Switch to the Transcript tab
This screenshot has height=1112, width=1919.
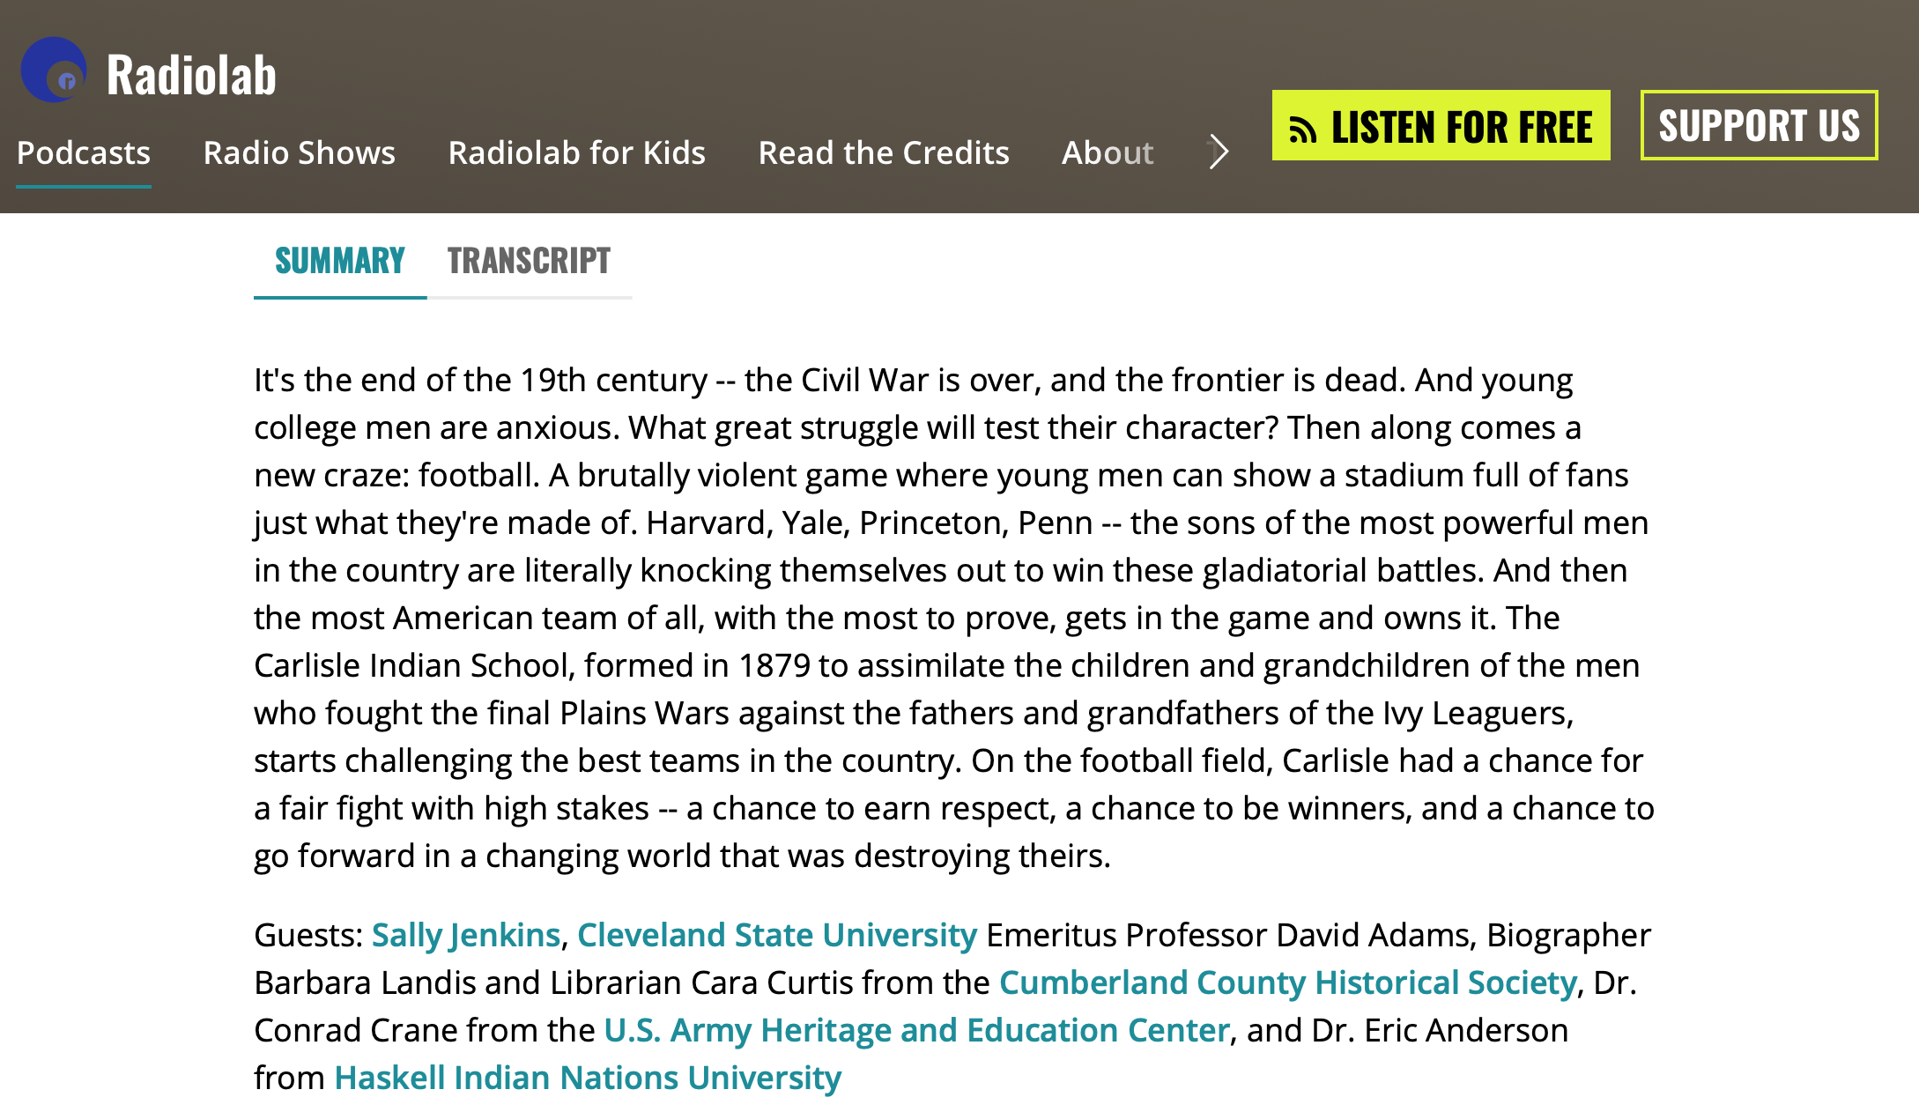tap(529, 261)
